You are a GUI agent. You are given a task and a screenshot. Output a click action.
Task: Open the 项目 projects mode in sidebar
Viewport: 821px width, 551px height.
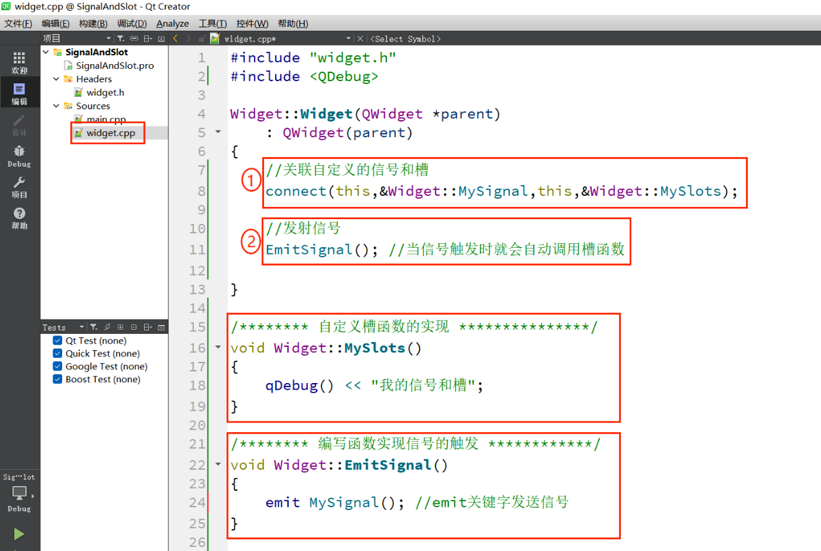(19, 187)
